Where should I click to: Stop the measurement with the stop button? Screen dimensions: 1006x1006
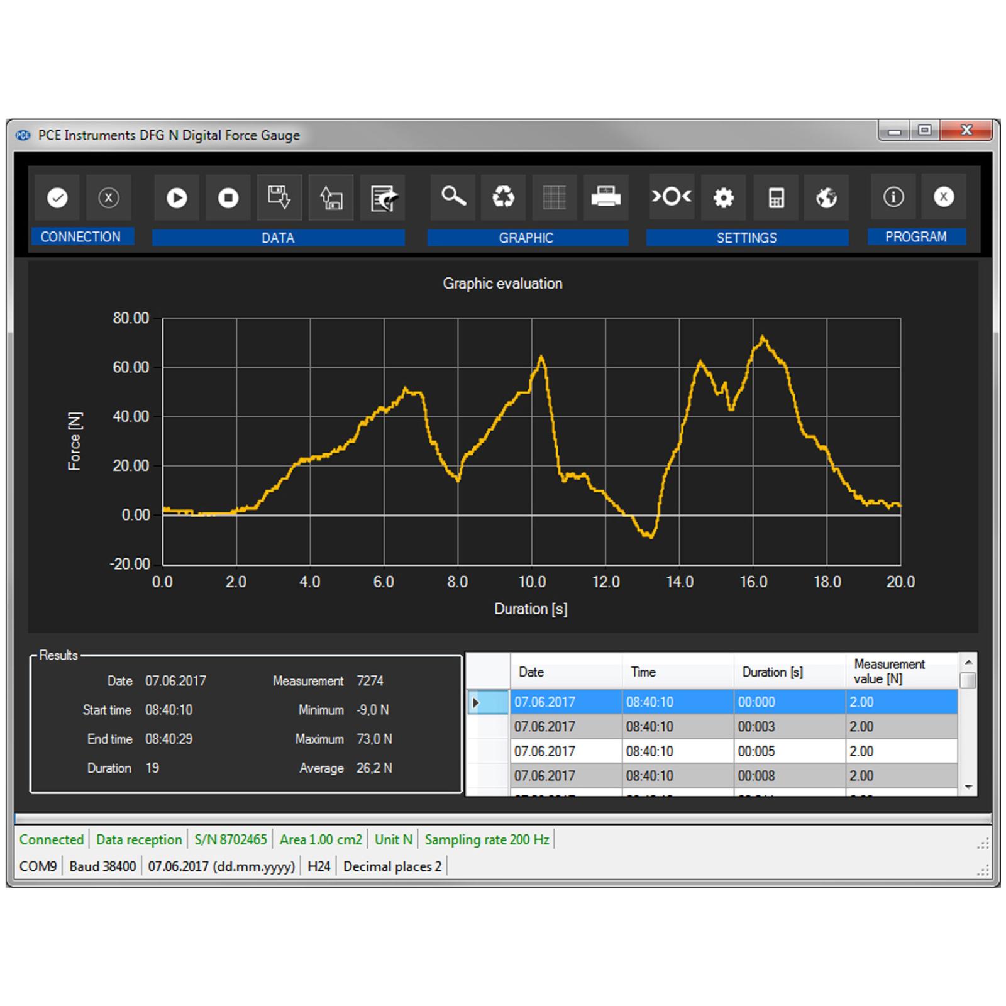click(228, 198)
